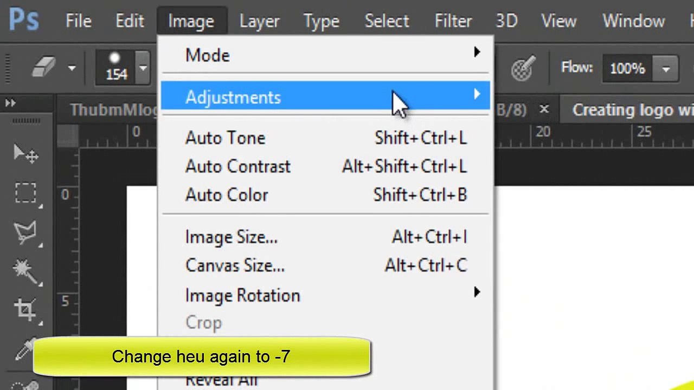Open the Filter menu

[453, 21]
